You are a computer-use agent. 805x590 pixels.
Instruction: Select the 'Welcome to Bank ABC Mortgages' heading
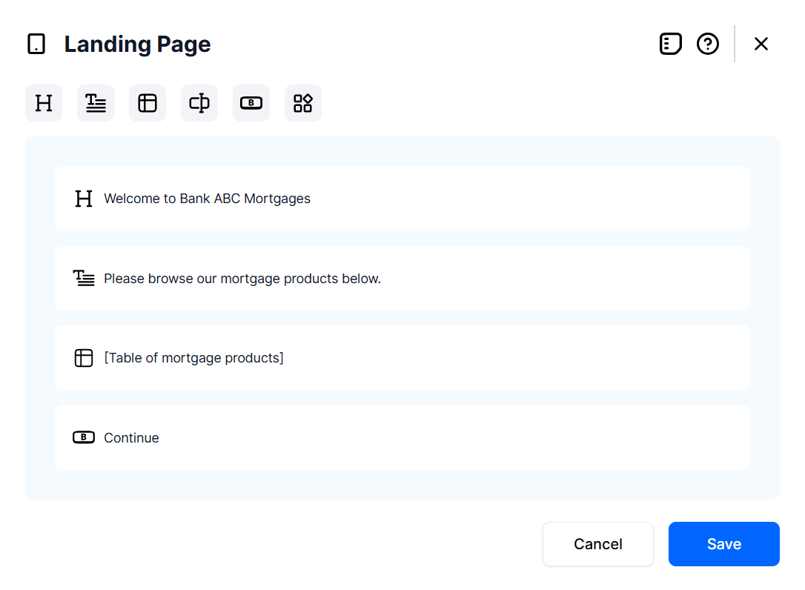click(207, 199)
